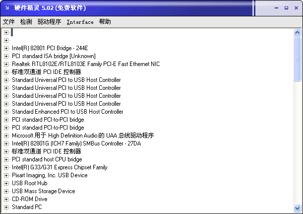Image resolution: width=303 pixels, height=214 pixels.
Task: Open the 驱动程序 menu
Action: click(x=49, y=22)
